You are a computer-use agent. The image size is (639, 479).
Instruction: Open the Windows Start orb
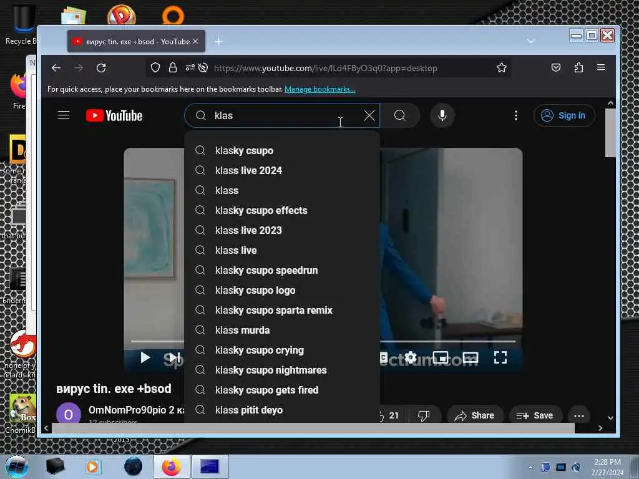click(x=17, y=467)
